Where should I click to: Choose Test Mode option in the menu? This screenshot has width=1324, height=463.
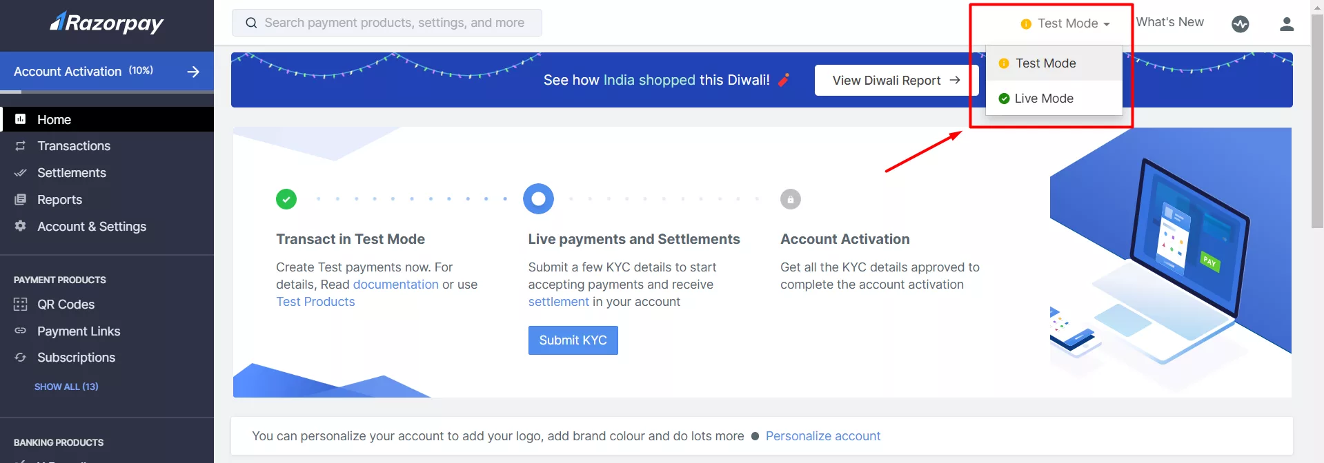1045,63
